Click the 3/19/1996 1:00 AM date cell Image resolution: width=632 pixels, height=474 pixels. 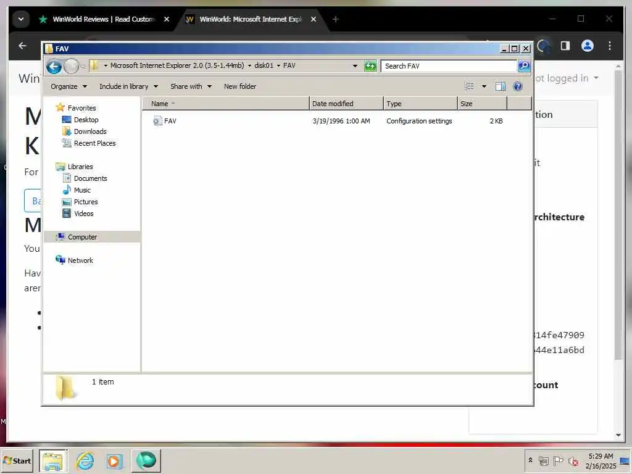(341, 121)
